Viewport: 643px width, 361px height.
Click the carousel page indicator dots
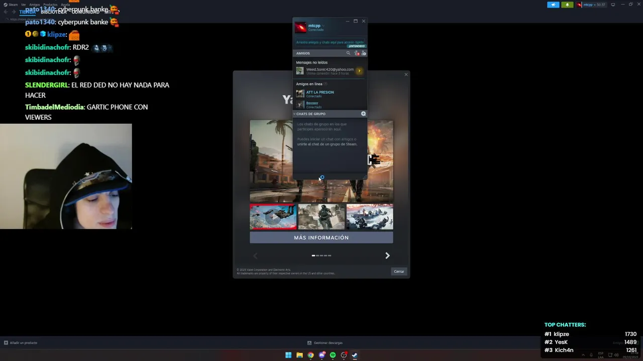321,256
